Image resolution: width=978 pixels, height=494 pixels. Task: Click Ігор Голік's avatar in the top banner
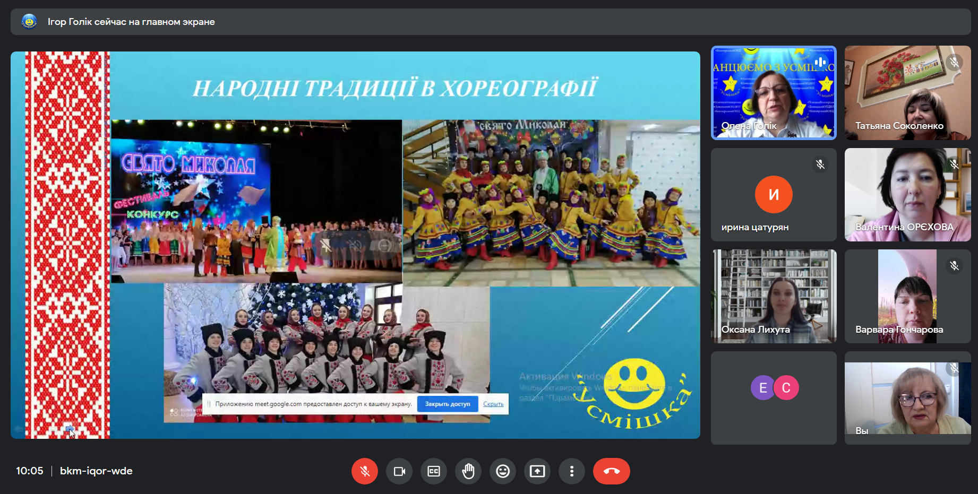click(x=29, y=22)
